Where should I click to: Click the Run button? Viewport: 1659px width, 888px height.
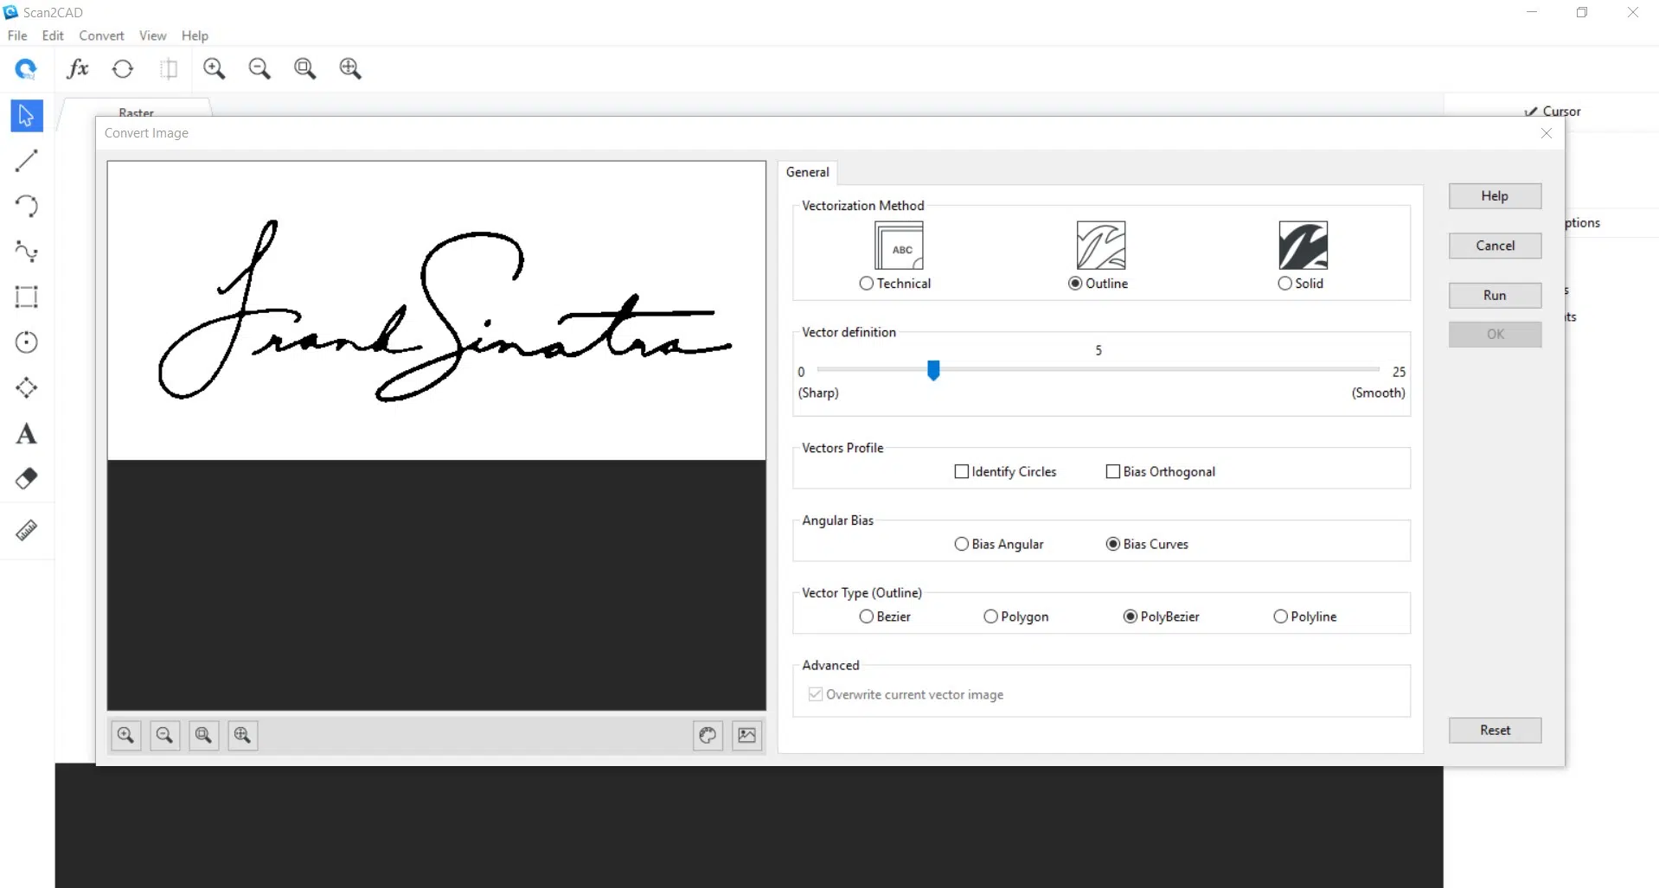click(1494, 295)
